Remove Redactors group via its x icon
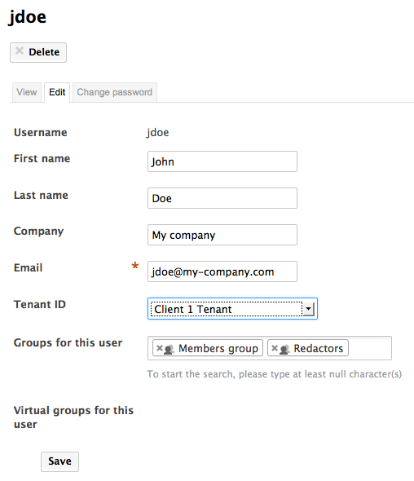 (x=275, y=348)
